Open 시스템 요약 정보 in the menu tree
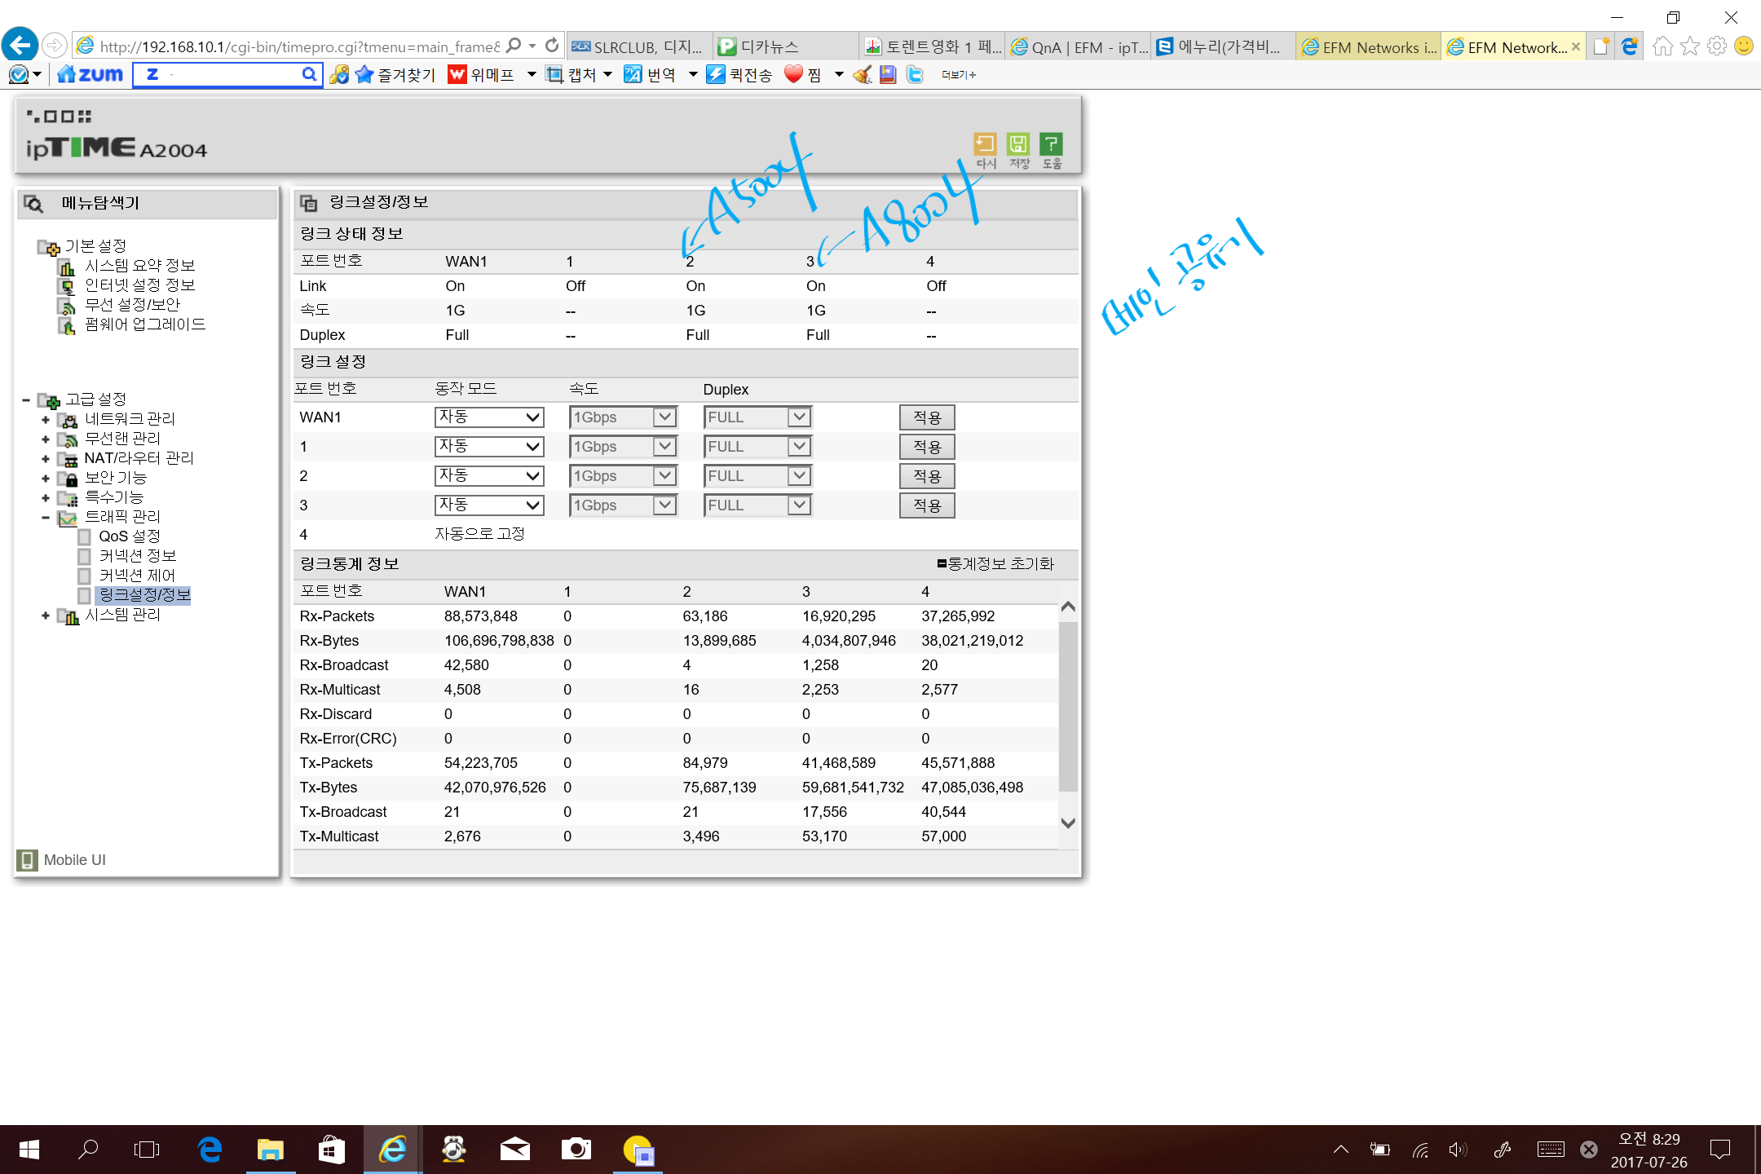 [x=139, y=266]
